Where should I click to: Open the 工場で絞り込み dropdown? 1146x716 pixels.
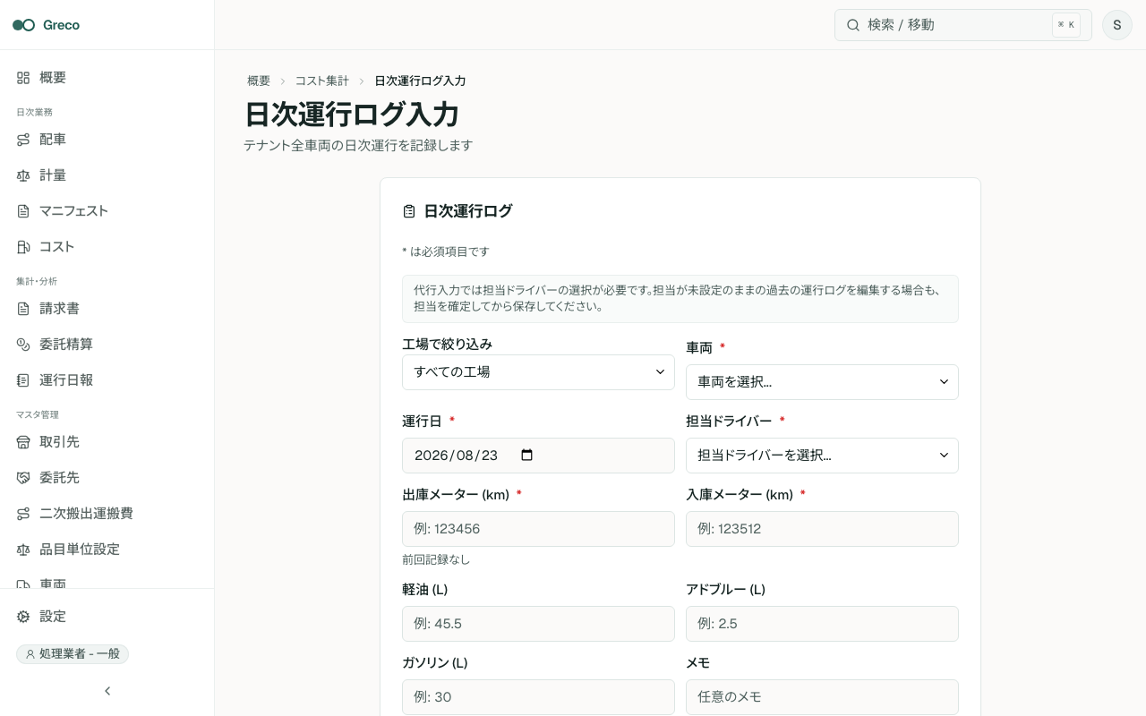[538, 372]
